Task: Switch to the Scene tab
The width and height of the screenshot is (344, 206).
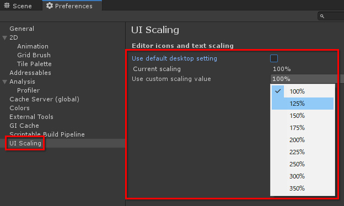Action: point(18,6)
